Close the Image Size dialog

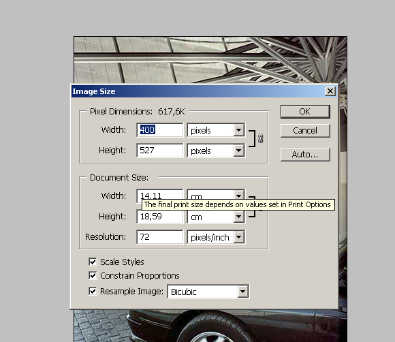(x=330, y=91)
